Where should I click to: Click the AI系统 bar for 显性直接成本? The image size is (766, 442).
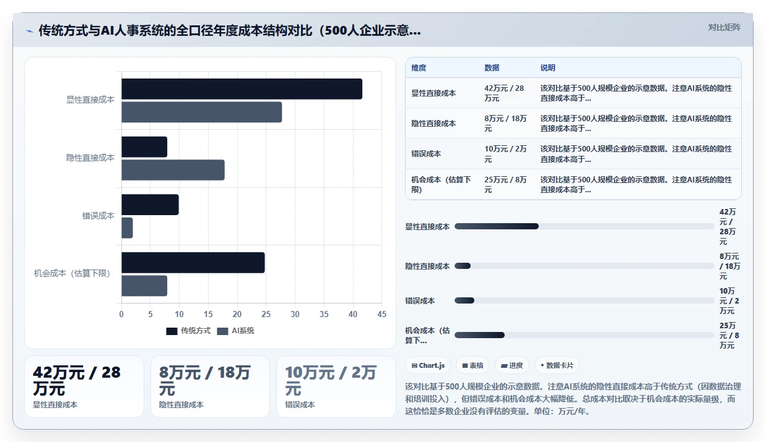coord(201,112)
